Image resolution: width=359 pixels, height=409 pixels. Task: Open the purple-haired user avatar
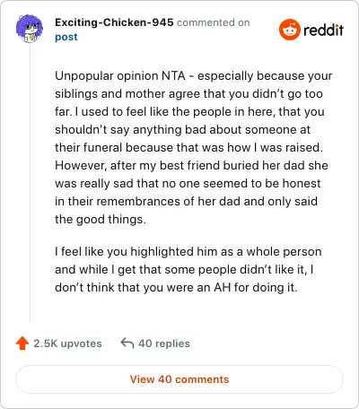30,29
